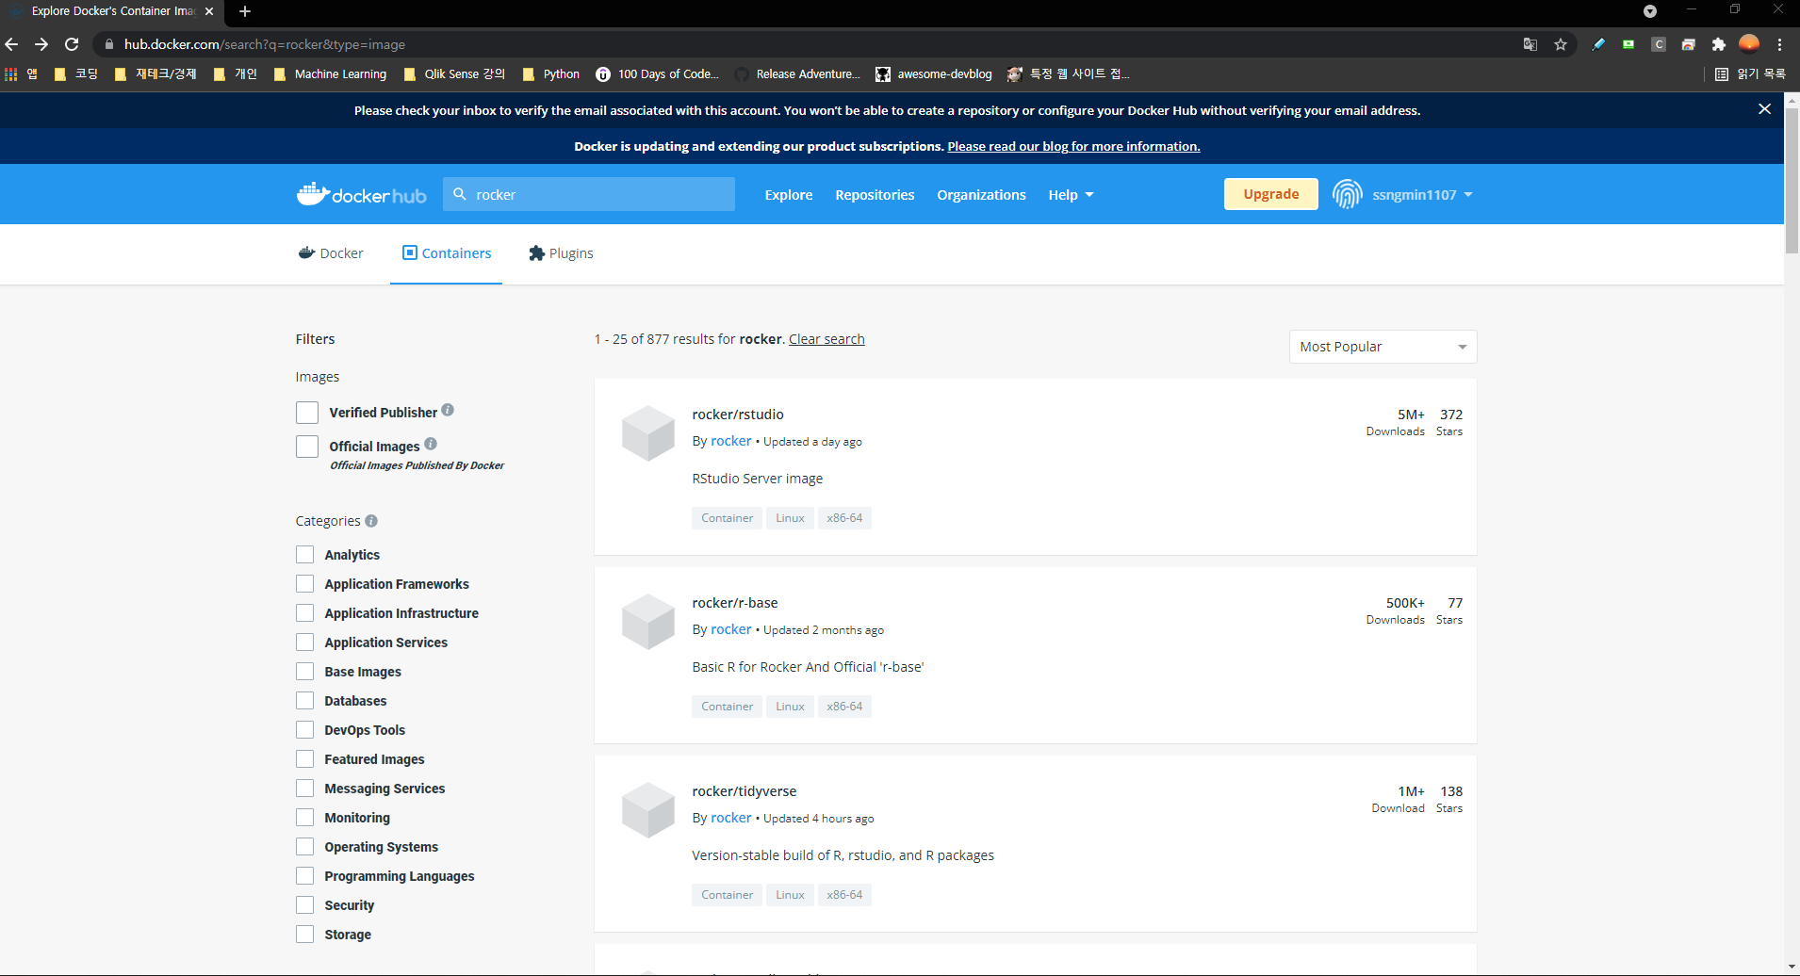Open the blog information link

pos(1073,146)
